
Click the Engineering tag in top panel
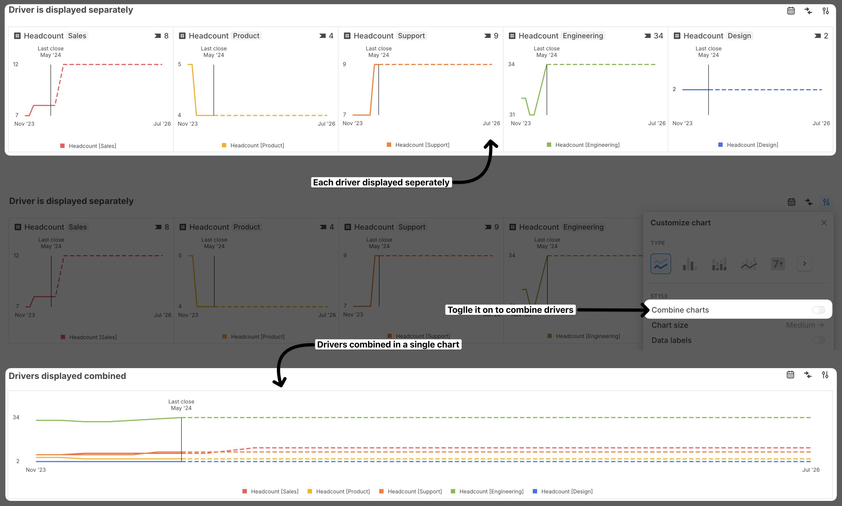tap(582, 36)
